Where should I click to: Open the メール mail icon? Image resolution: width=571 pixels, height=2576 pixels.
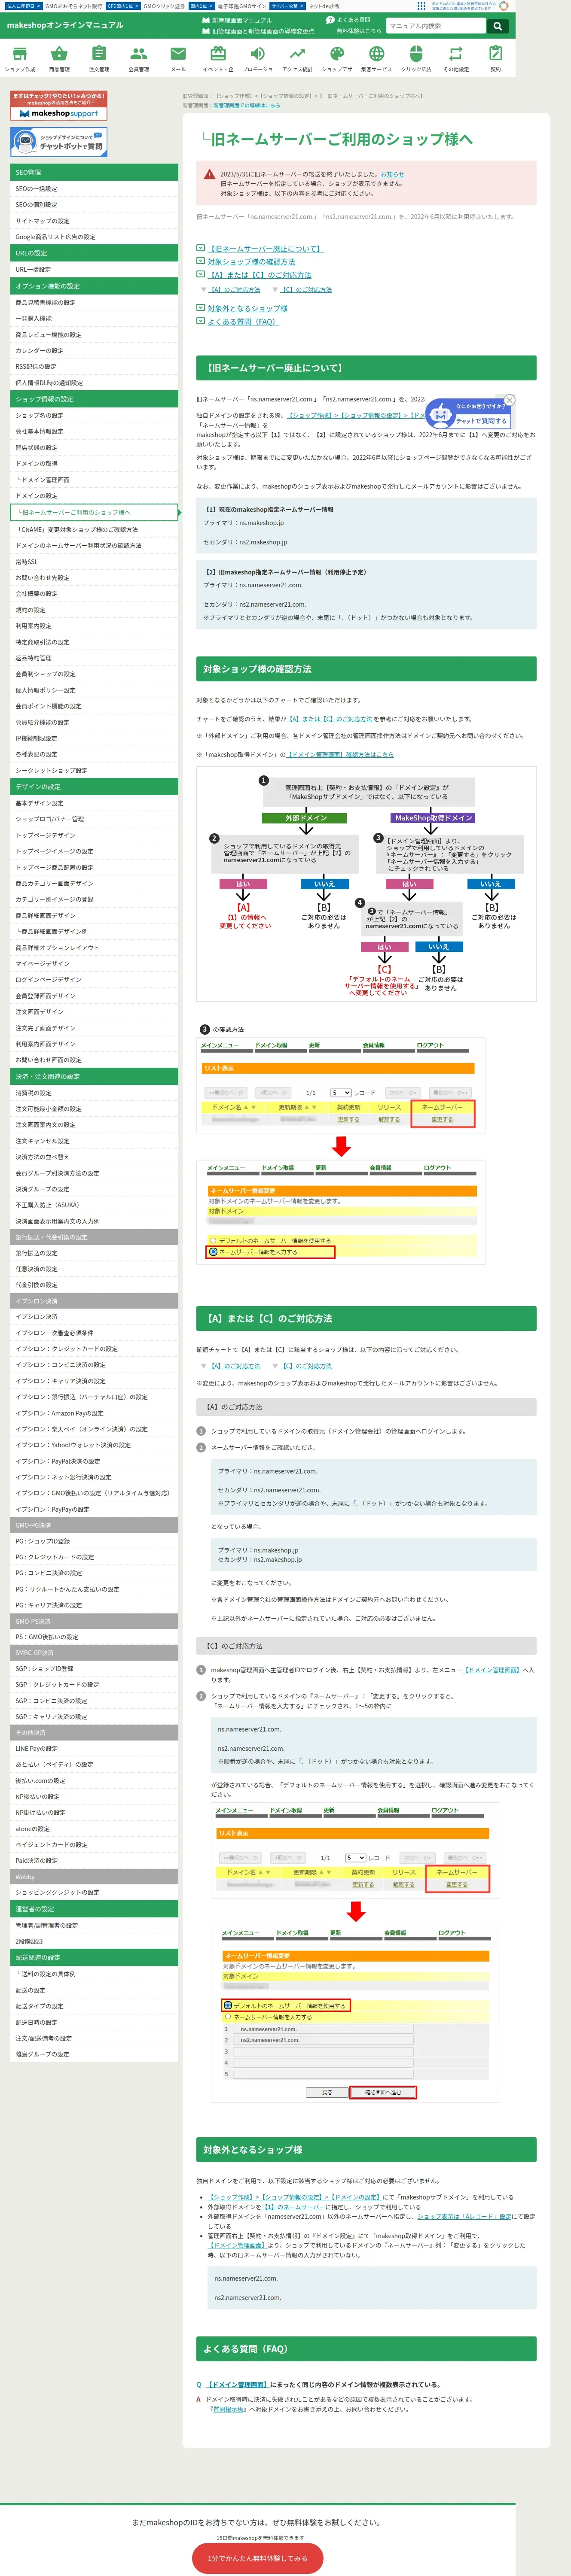click(178, 59)
